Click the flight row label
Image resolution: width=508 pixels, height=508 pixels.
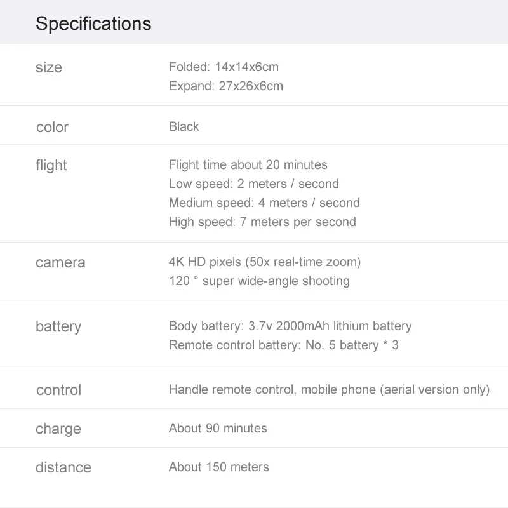[x=51, y=165]
